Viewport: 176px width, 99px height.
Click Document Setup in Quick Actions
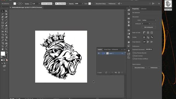coord(139,68)
